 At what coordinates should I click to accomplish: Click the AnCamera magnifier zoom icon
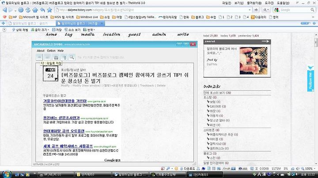coord(72,57)
